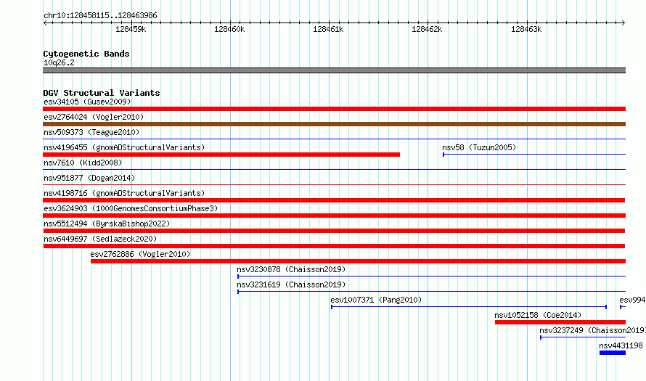Viewport: 646px width, 381px height.
Task: Click the 128460k ruler tick label
Action: tap(229, 29)
